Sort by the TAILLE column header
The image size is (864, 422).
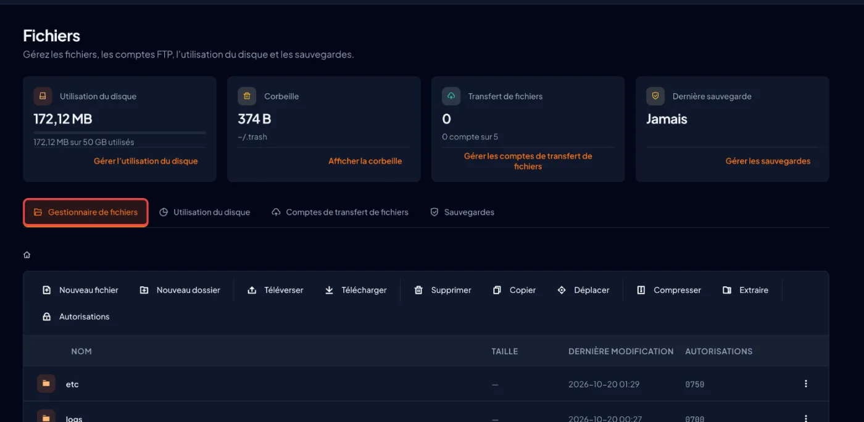505,351
